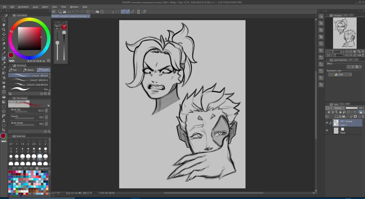Image resolution: width=365 pixels, height=199 pixels.
Task: Select the Balloon tool
Action: [4, 125]
